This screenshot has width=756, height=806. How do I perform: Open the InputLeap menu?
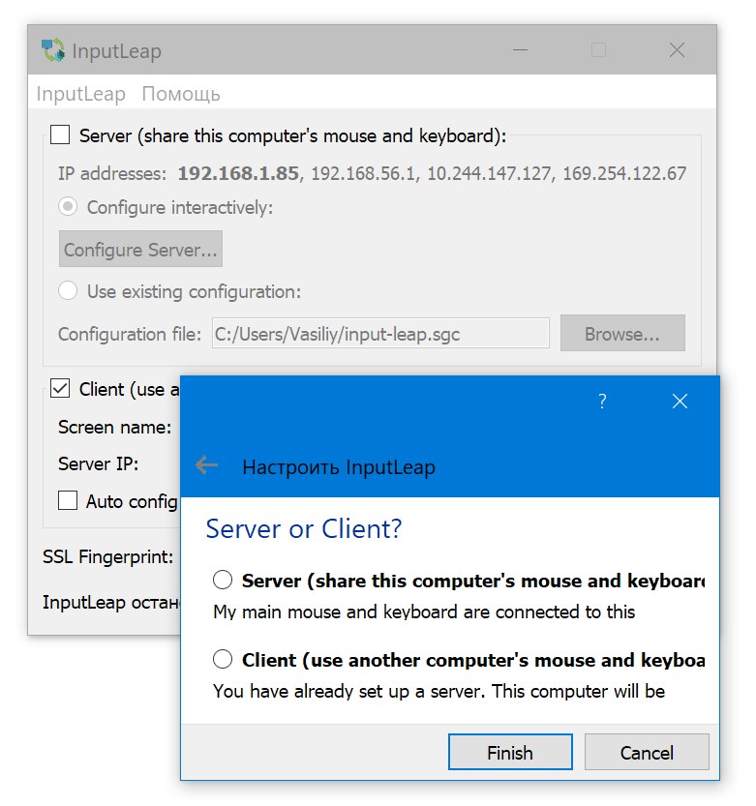click(x=81, y=94)
